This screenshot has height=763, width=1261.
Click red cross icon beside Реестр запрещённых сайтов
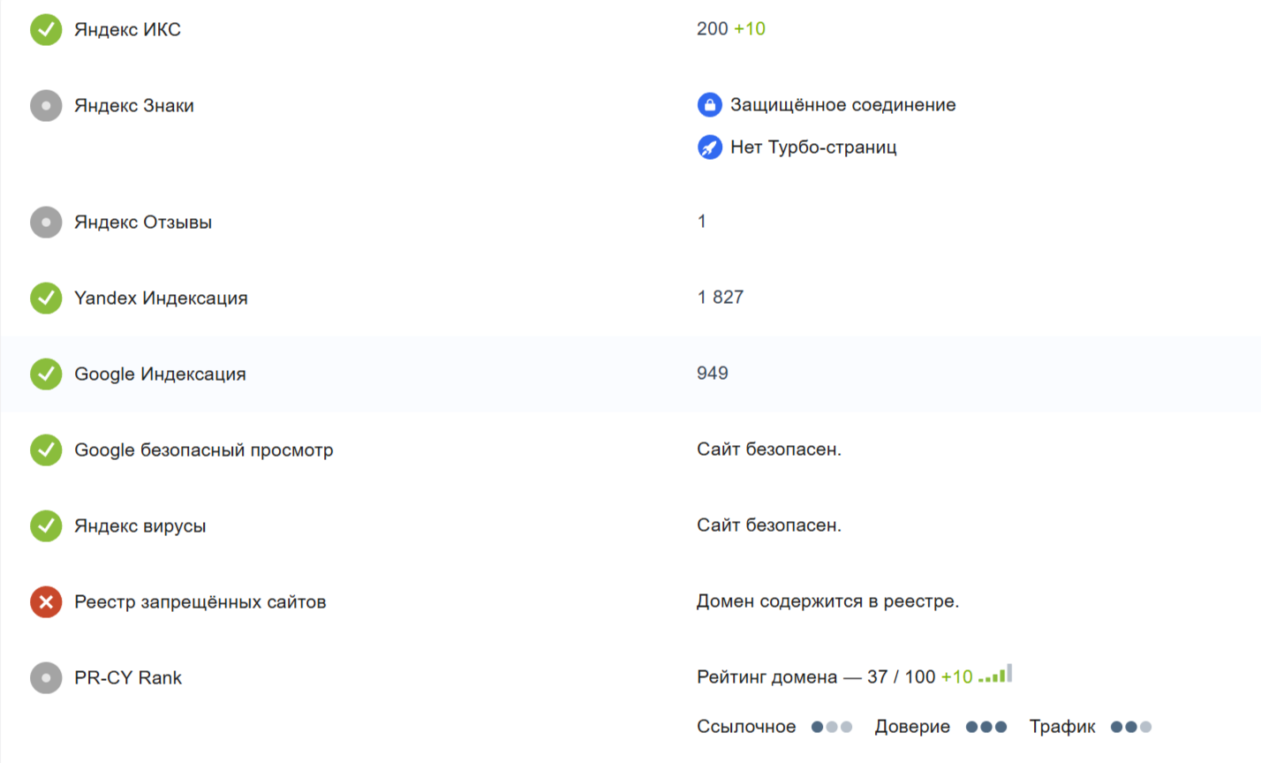pos(46,602)
